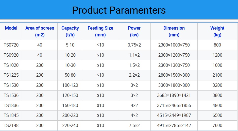Select the Weight (kg) column header

(x=217, y=31)
